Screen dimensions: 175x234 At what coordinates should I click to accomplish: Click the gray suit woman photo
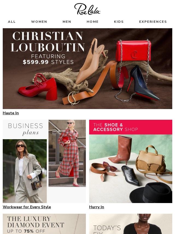25,171
